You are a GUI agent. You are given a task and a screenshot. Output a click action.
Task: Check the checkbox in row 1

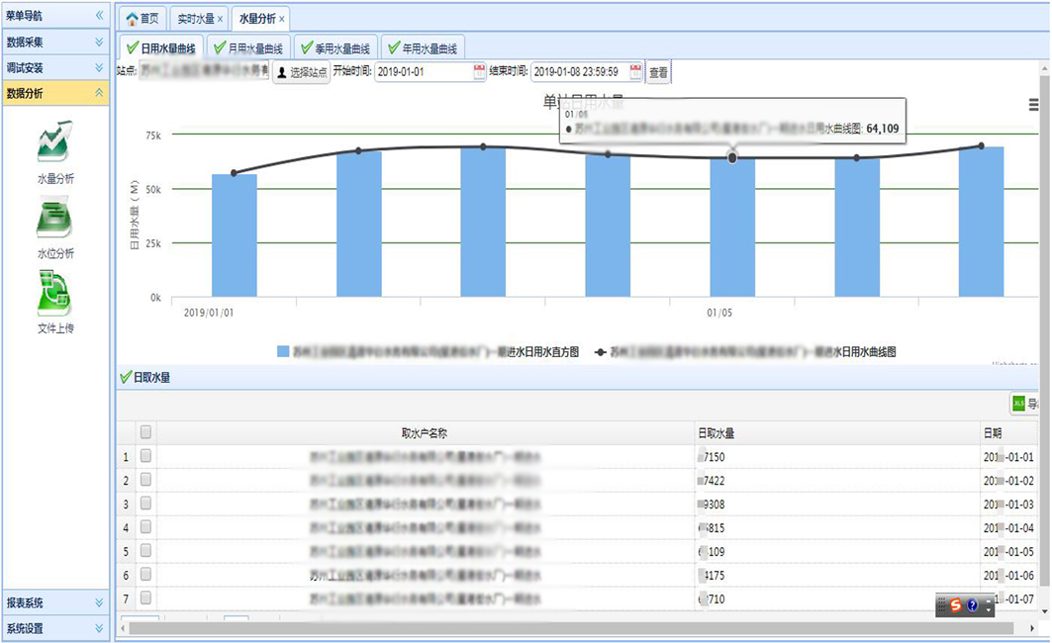point(145,456)
